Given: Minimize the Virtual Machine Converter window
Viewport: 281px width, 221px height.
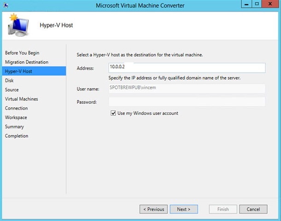Looking at the screenshot, I should click(246, 4).
